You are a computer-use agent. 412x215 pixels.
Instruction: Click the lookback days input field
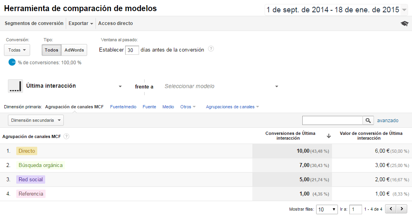(x=132, y=50)
